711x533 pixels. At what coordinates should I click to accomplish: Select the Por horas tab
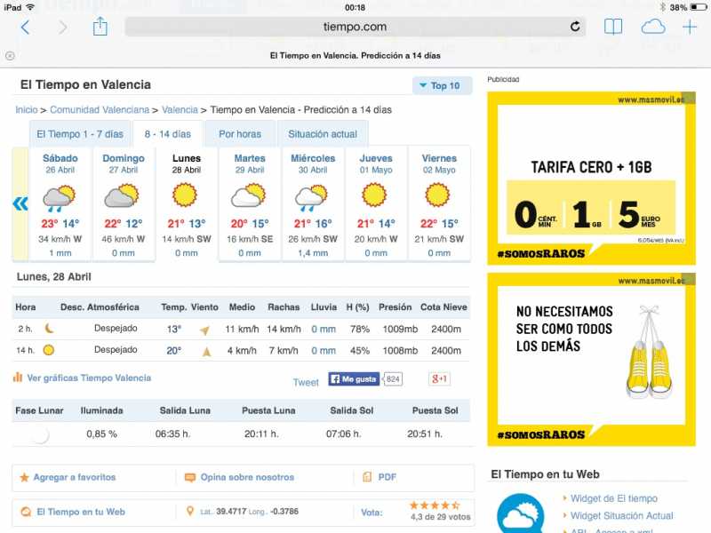[240, 134]
